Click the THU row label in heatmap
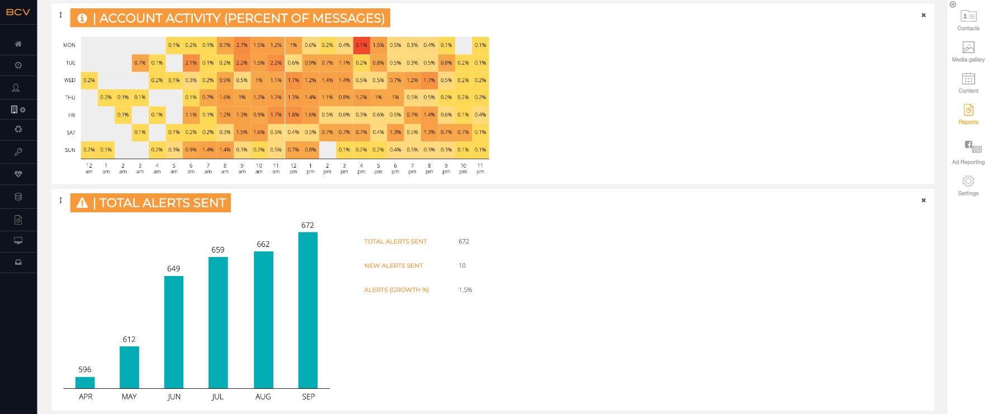The height and width of the screenshot is (414, 988). tap(70, 98)
